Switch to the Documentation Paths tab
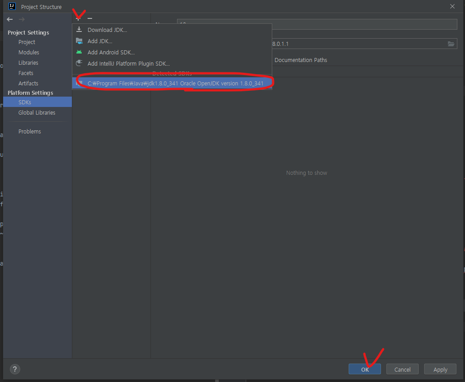The image size is (465, 382). 301,60
